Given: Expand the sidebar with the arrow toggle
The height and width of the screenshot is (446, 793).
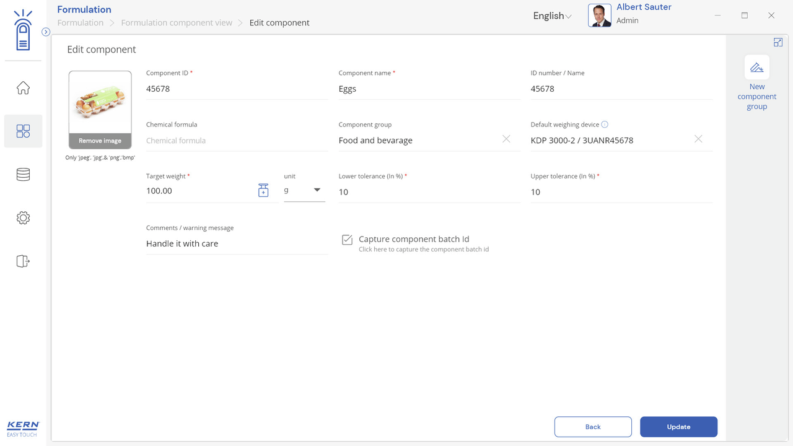Looking at the screenshot, I should tap(46, 32).
